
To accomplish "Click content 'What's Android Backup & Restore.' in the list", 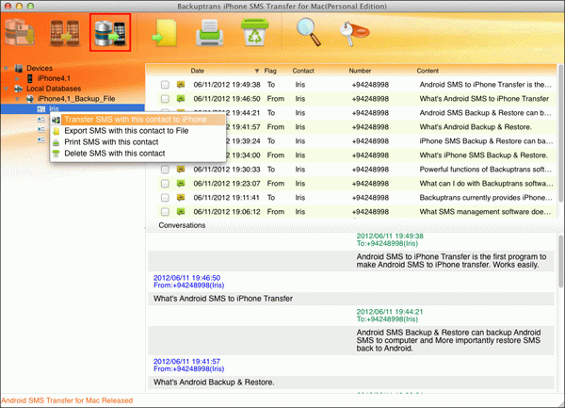I will (x=476, y=127).
